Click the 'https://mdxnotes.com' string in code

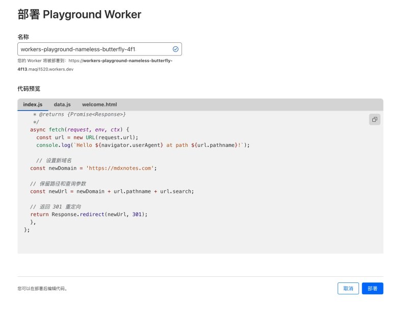[x=120, y=168]
